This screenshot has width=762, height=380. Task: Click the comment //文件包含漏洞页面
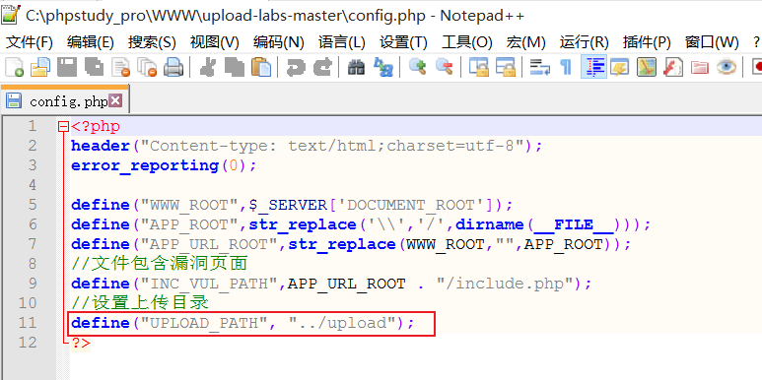pyautogui.click(x=160, y=264)
